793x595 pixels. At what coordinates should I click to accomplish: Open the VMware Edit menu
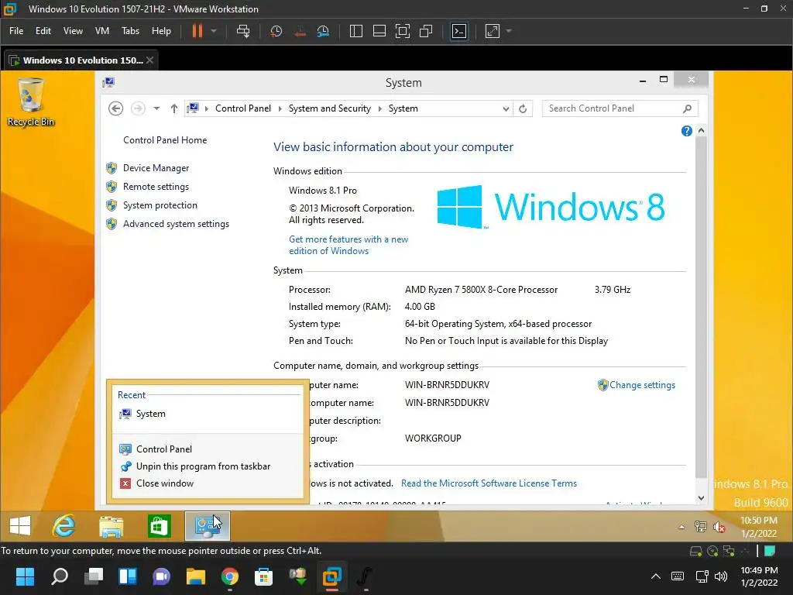43,31
